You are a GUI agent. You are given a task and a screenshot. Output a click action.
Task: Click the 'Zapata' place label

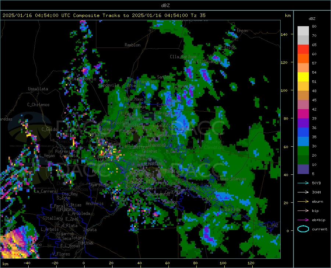tap(90, 230)
